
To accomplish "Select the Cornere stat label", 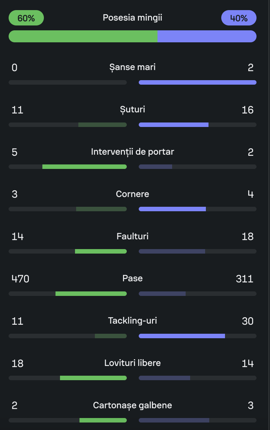I will (x=132, y=194).
